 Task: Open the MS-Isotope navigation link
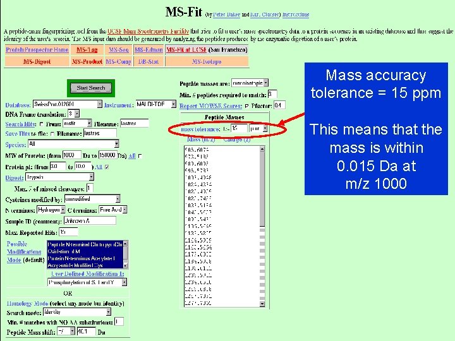207,61
